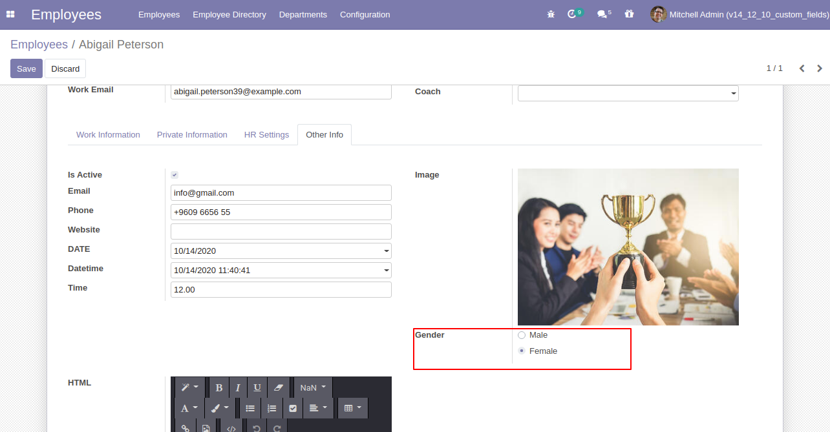This screenshot has width=830, height=432.
Task: Go to the previous record arrow
Action: (x=802, y=68)
